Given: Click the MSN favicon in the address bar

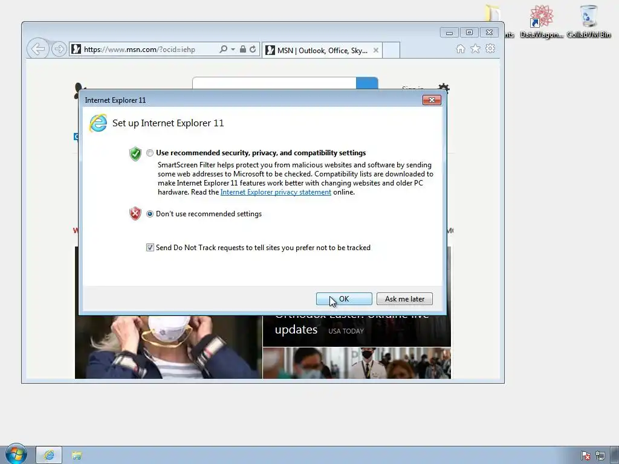Looking at the screenshot, I should [x=76, y=49].
